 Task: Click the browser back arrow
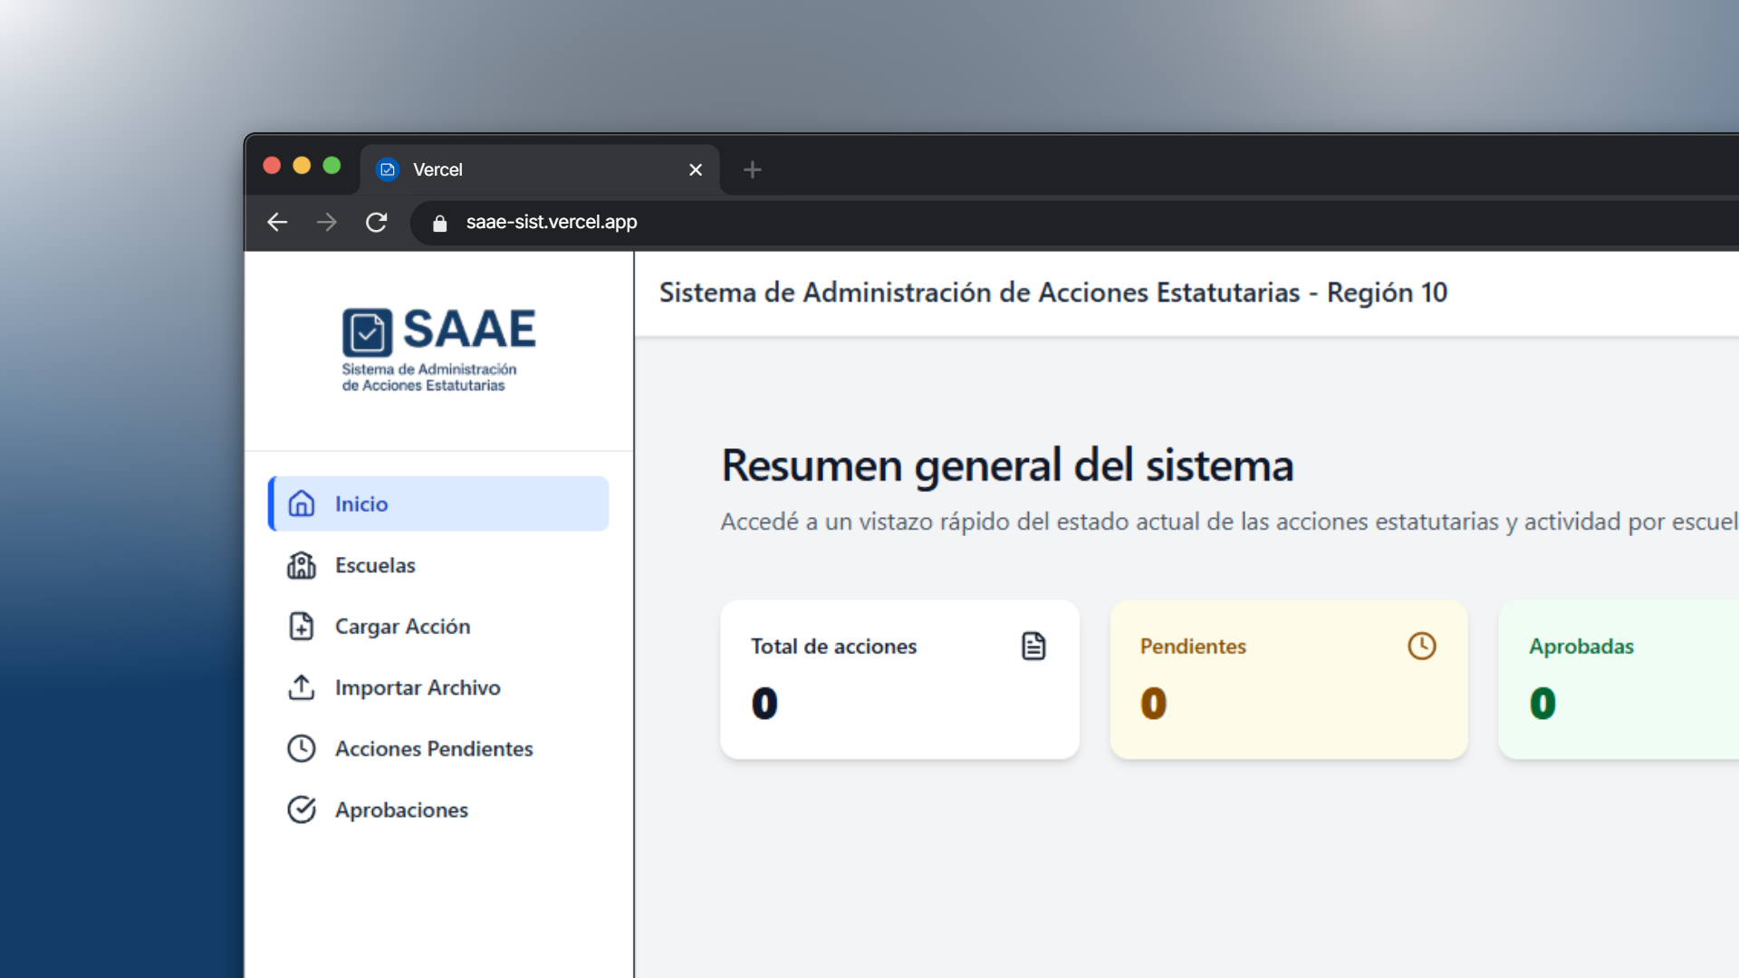tap(277, 222)
